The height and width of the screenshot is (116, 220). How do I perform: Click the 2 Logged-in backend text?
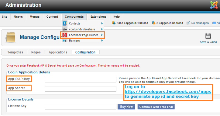(170, 23)
